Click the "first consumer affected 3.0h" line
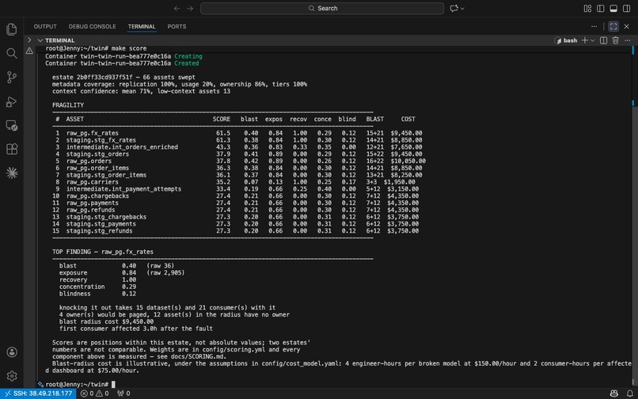Screen dimensions: 638x399 pyautogui.click(x=136, y=329)
